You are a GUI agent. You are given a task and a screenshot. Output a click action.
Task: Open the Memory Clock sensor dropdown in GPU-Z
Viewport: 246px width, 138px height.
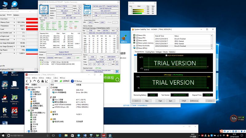[x=14, y=22]
